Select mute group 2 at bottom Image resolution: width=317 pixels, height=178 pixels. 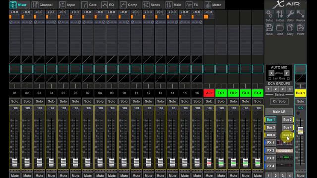coord(275,176)
